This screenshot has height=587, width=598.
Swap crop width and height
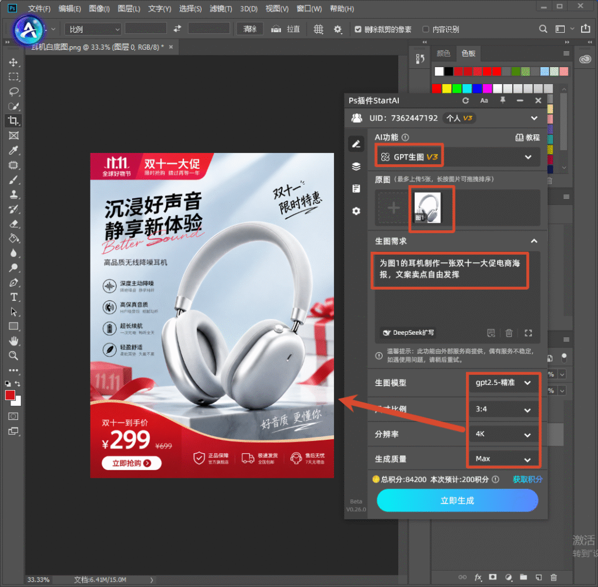(178, 29)
